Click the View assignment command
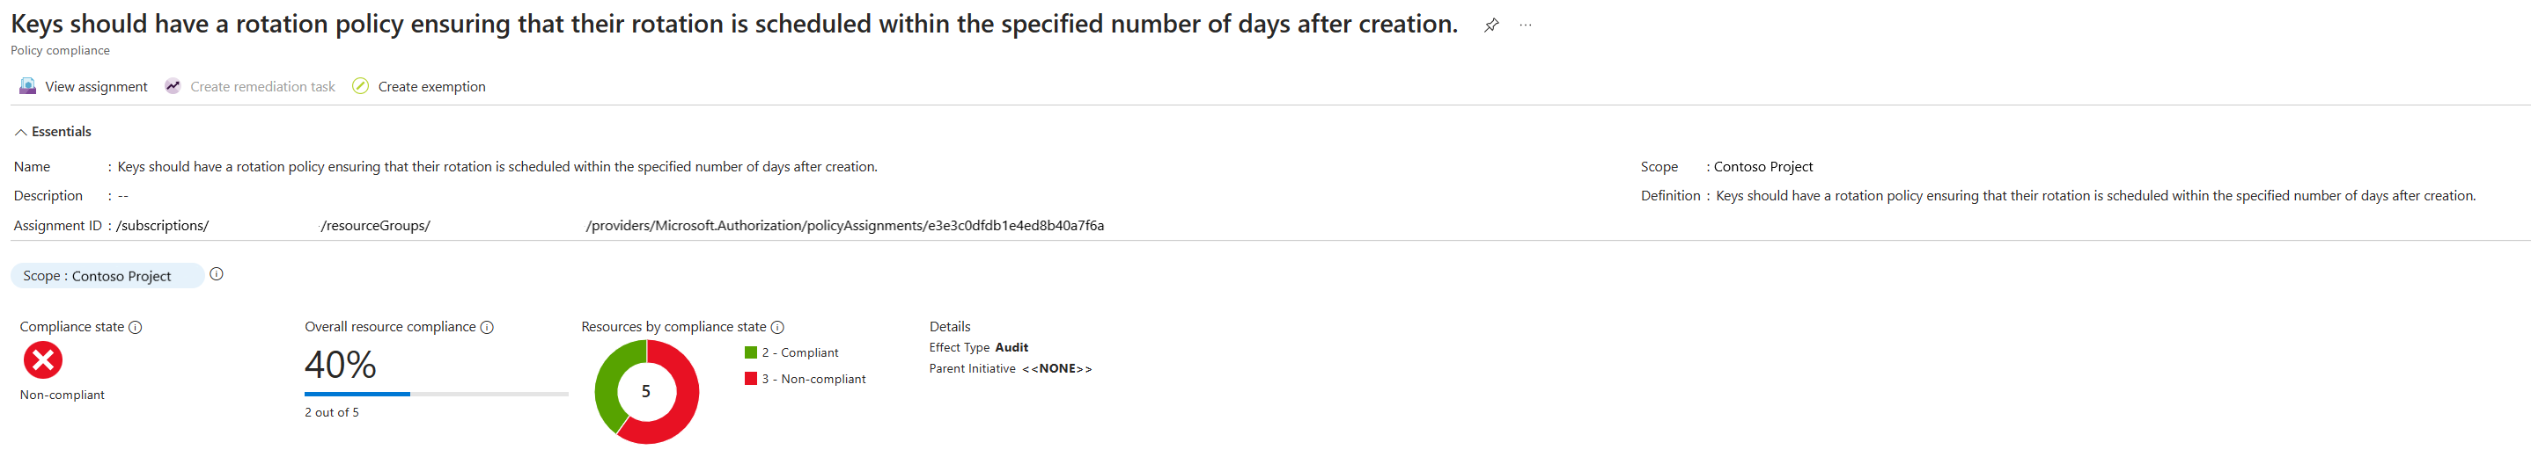The width and height of the screenshot is (2531, 457). pyautogui.click(x=95, y=87)
